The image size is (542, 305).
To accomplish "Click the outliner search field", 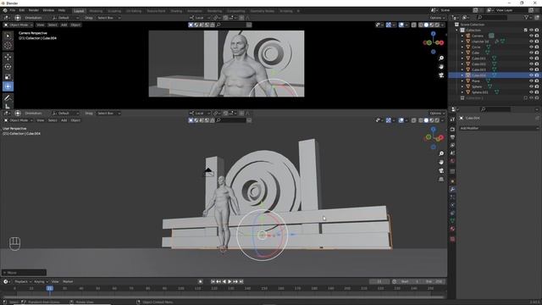I will 492,17.
